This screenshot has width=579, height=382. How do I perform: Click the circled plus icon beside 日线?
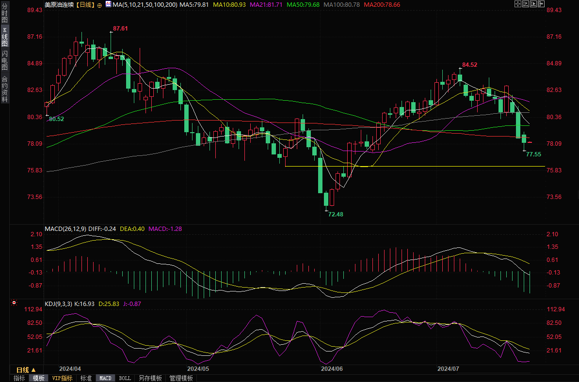[99, 5]
